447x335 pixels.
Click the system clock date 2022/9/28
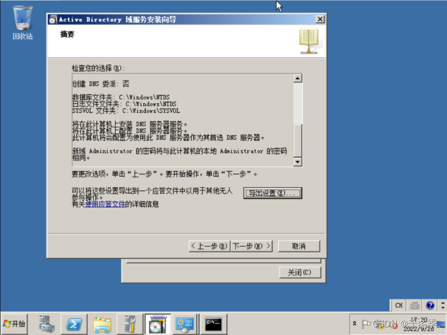point(419,329)
